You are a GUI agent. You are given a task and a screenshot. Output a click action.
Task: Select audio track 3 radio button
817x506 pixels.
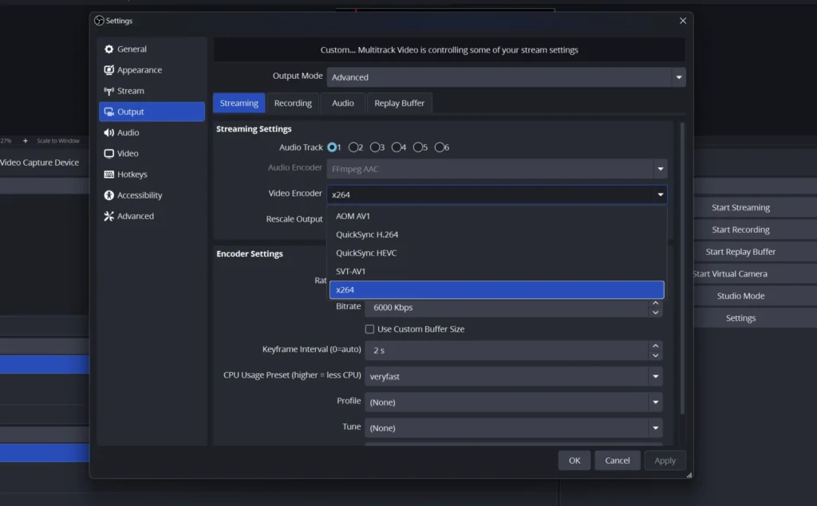pyautogui.click(x=375, y=147)
